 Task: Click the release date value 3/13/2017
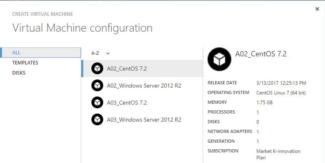click(x=281, y=83)
